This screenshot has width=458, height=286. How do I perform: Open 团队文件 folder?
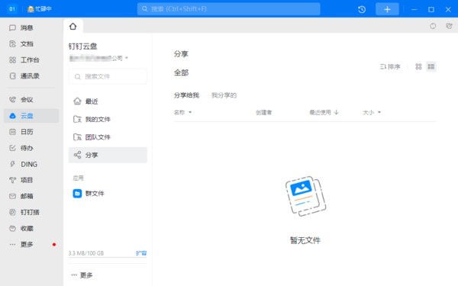(108, 137)
